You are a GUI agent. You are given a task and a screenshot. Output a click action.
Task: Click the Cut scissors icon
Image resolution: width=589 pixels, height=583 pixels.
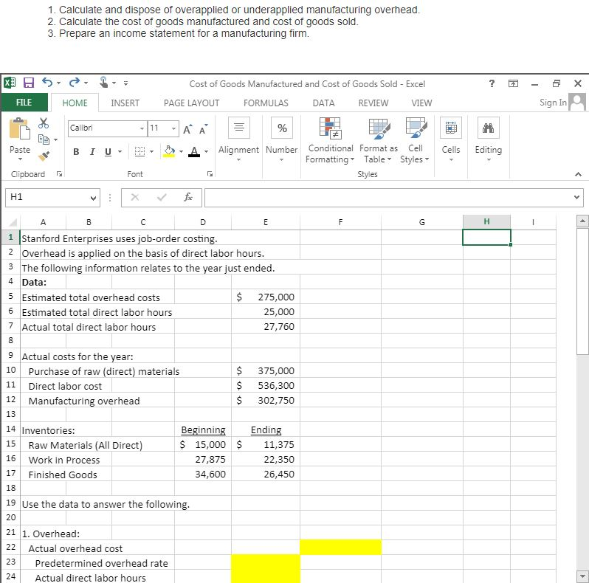44,123
